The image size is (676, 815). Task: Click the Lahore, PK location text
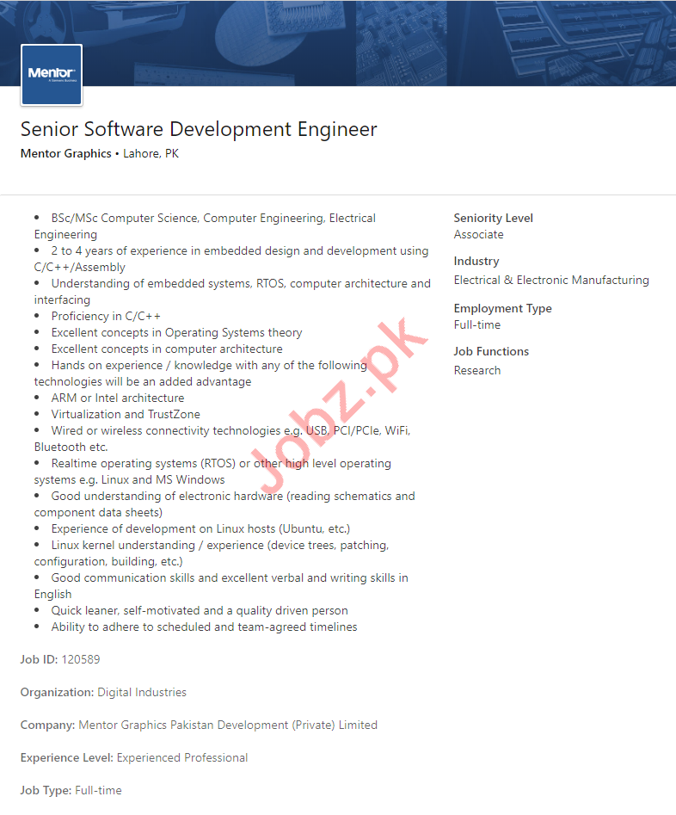(x=151, y=154)
